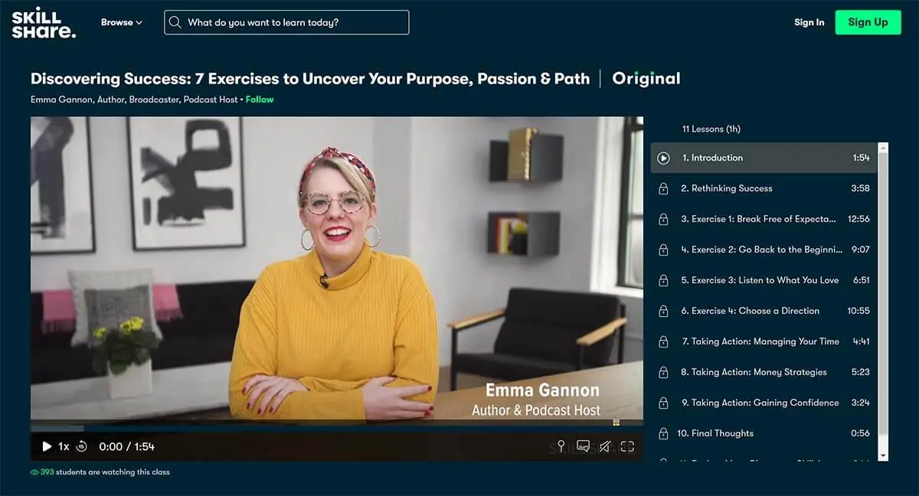Viewport: 919px width, 496px height.
Task: Click lock icon beside Exercise 1 lesson
Action: 664,219
